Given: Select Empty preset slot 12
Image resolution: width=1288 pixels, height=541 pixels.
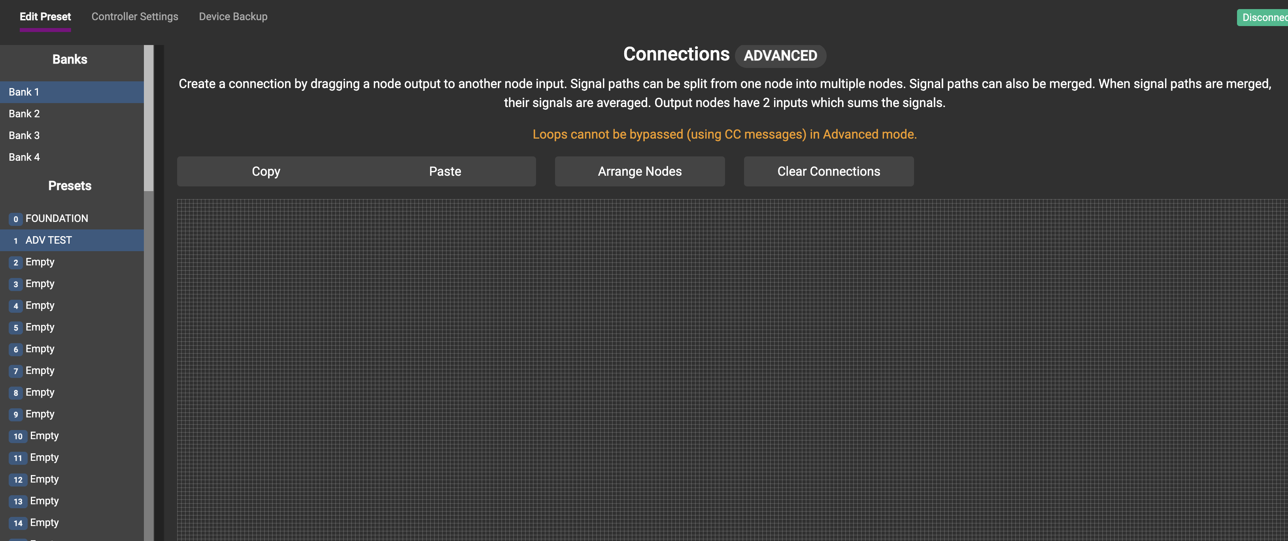Looking at the screenshot, I should tap(44, 479).
